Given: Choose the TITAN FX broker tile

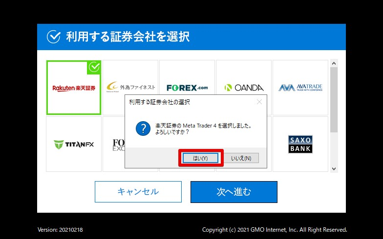Looking at the screenshot, I should pyautogui.click(x=73, y=144).
